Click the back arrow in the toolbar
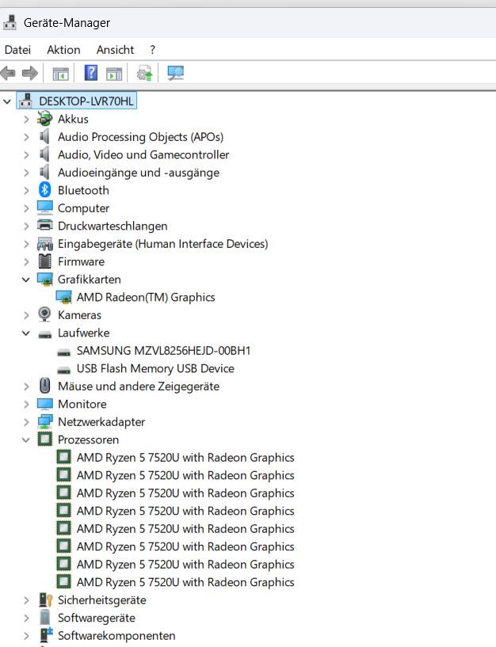 tap(9, 74)
